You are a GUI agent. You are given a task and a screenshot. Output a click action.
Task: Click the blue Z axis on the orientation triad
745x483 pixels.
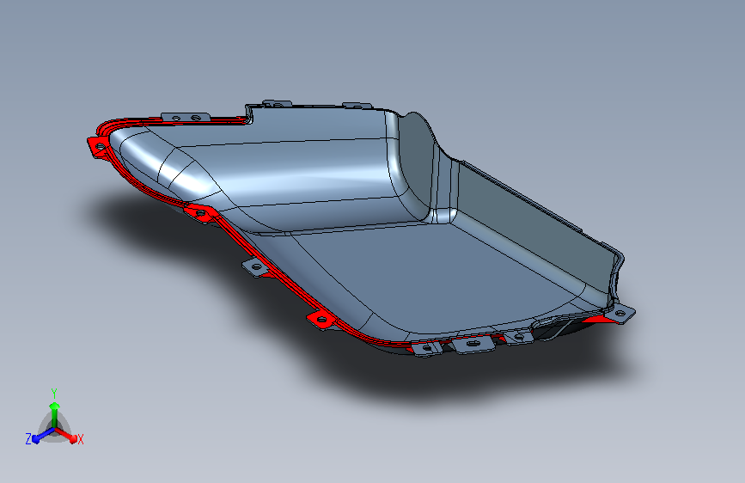[42, 435]
